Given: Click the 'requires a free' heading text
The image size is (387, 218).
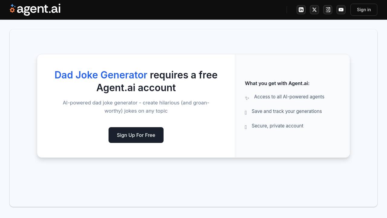Looking at the screenshot, I should pyautogui.click(x=184, y=75).
